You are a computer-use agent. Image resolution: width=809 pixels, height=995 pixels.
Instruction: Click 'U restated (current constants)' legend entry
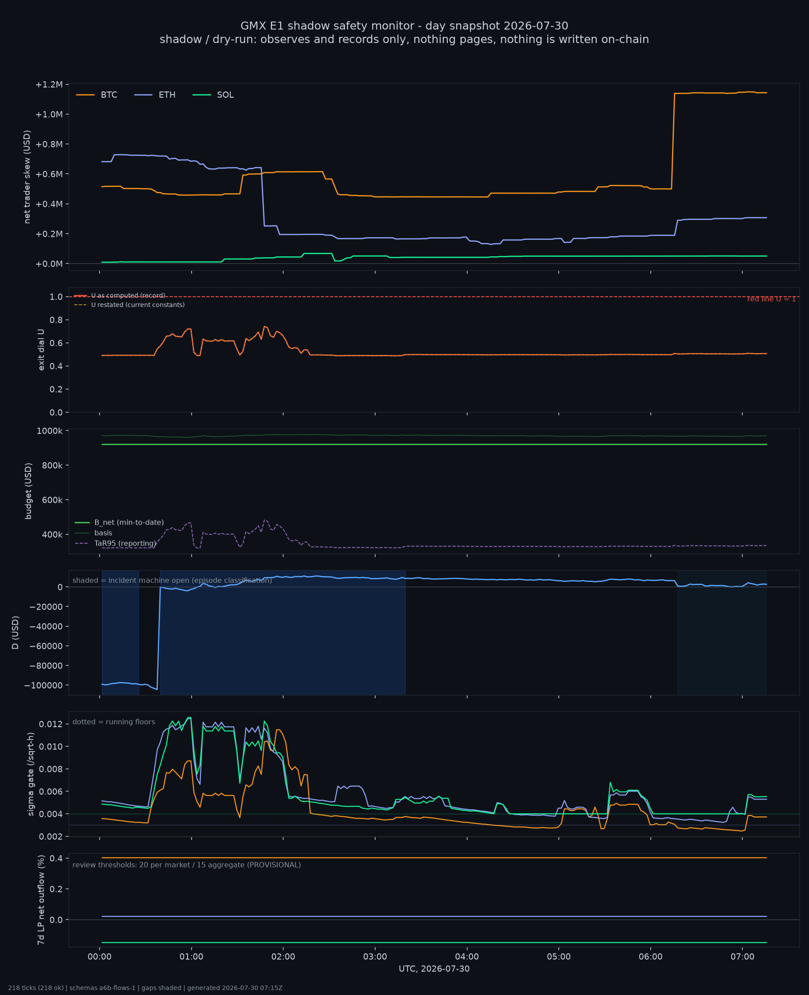pos(129,305)
